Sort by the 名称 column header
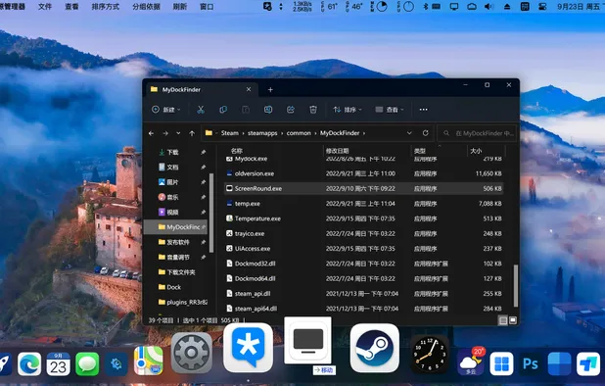The image size is (605, 386). [237, 151]
